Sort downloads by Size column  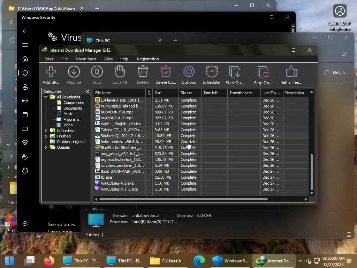pyautogui.click(x=166, y=93)
